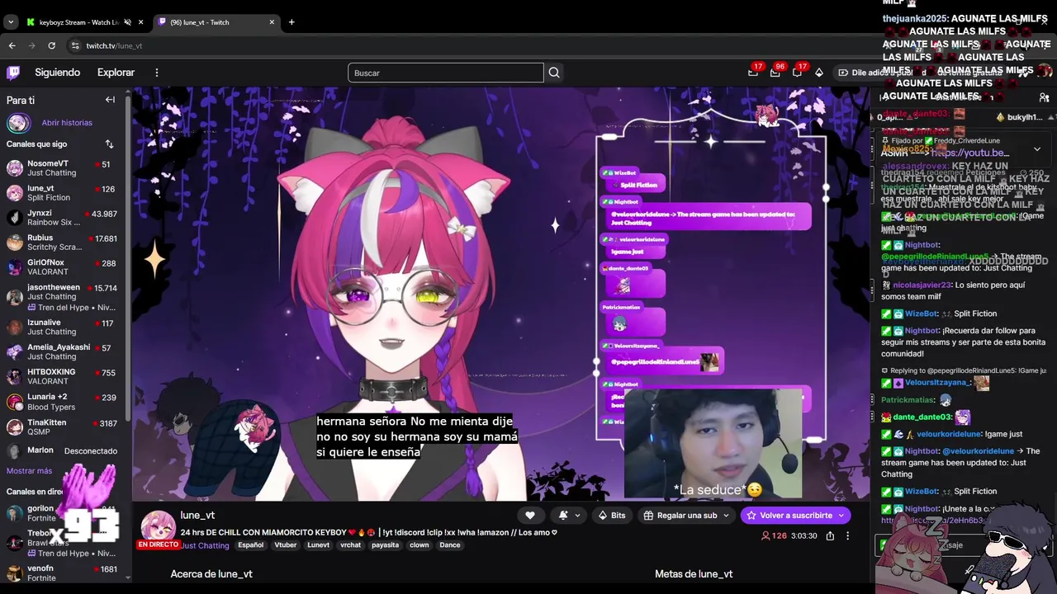Collapse the Para ti sidebar with arrow icon
The image size is (1057, 594).
click(x=110, y=100)
